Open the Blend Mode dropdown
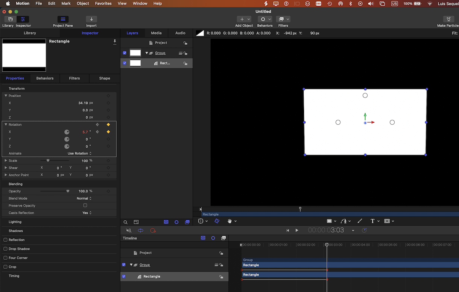 [x=84, y=198]
